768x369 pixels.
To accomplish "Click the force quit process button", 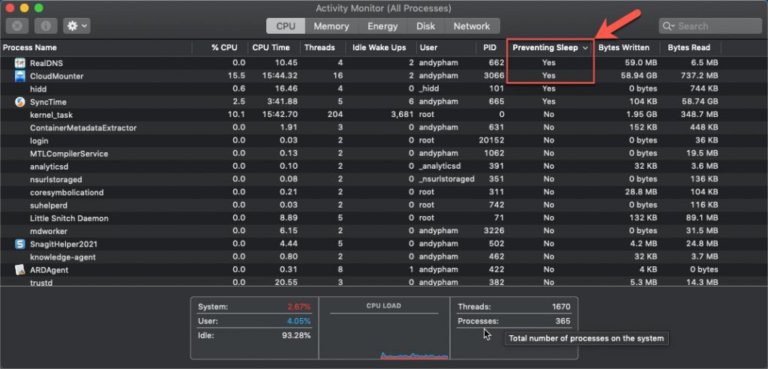I will click(17, 25).
